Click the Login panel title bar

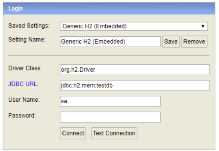[x=109, y=9]
